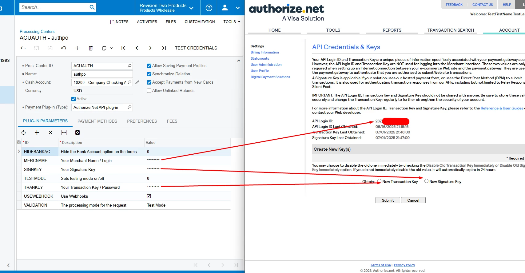Viewport: 525px width, 273px height.
Task: Edit the Cash Account with pencil icon
Action: [137, 82]
